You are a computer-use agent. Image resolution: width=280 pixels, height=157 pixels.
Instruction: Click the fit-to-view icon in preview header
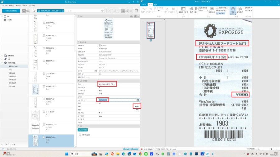coord(131,16)
